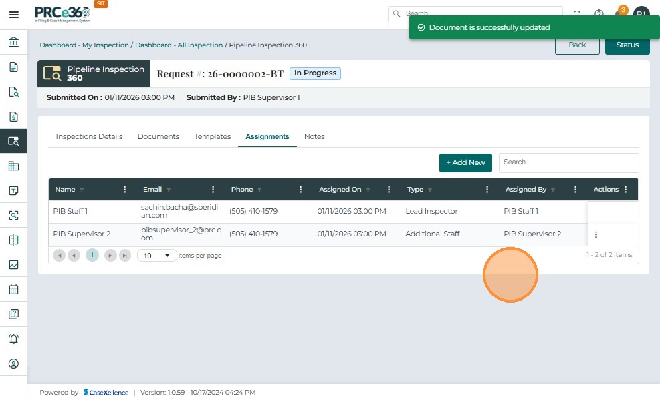The width and height of the screenshot is (660, 400).
Task: Open the open-book ledger sidebar icon
Action: click(13, 240)
